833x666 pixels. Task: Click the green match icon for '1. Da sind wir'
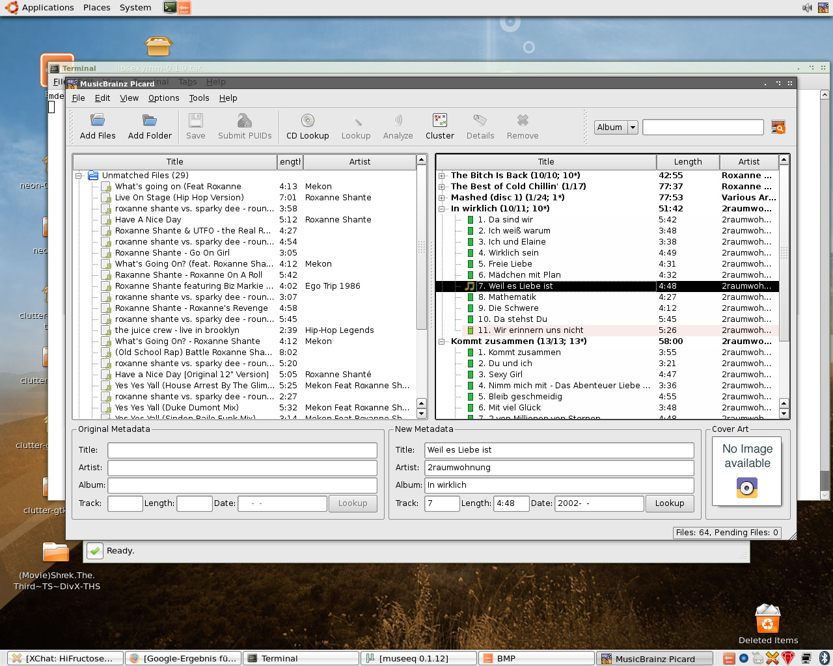pos(471,220)
